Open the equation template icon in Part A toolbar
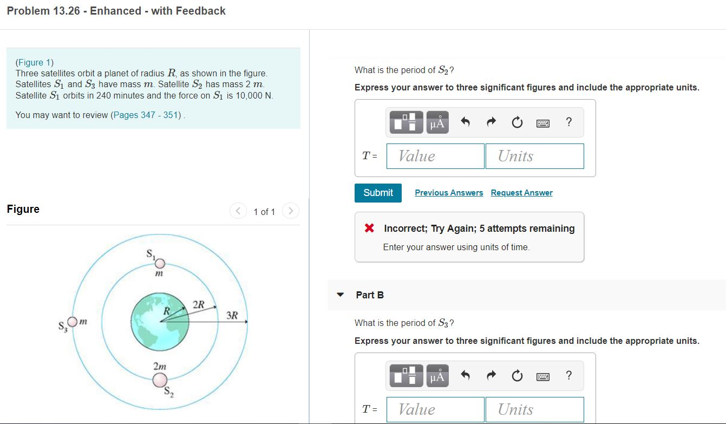The width and height of the screenshot is (726, 424). pyautogui.click(x=405, y=122)
